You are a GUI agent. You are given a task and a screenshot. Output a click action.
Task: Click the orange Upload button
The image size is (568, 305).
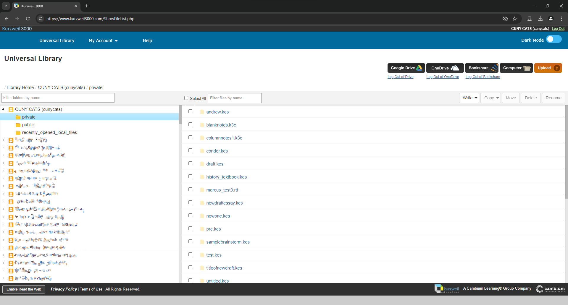(548, 68)
